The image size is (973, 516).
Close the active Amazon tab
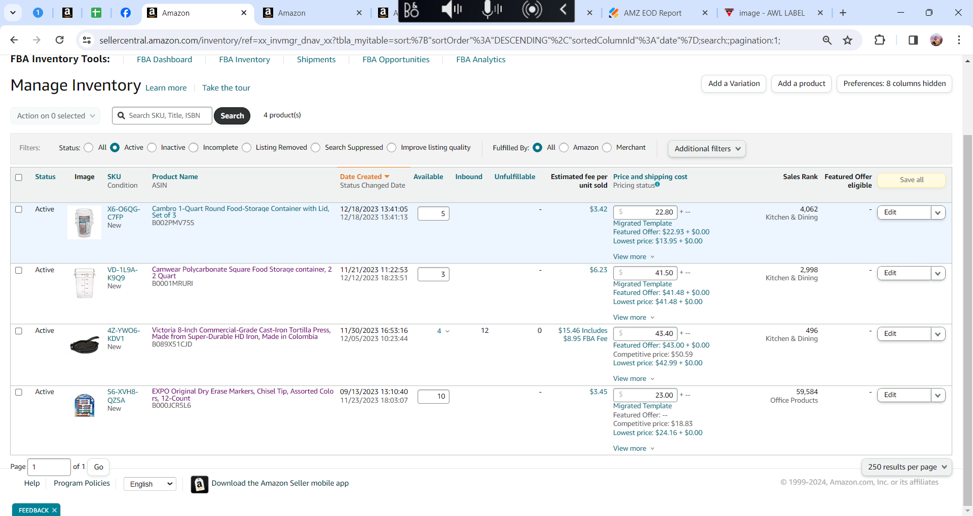244,13
